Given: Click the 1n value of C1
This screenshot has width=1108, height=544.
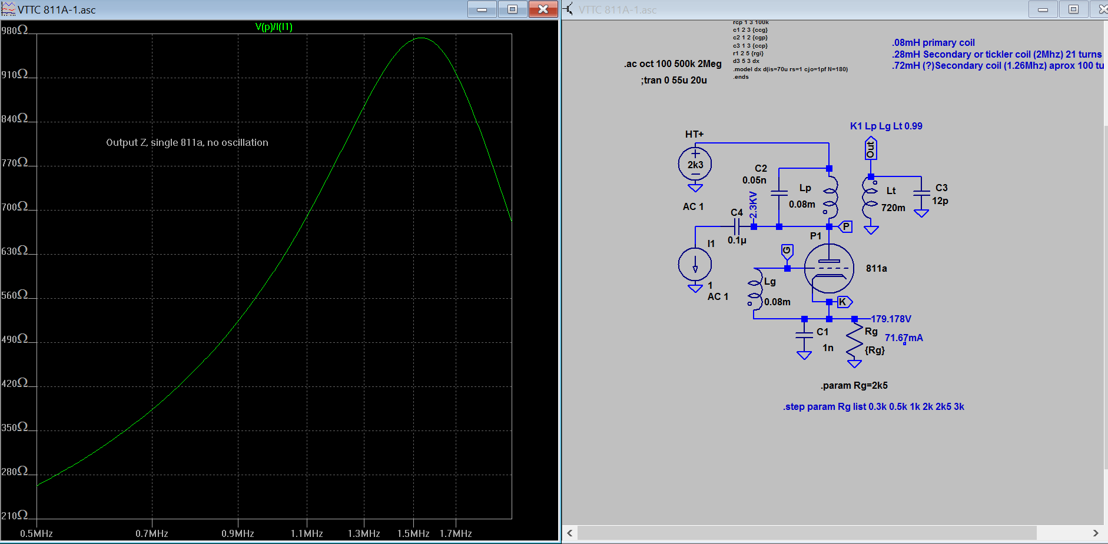Looking at the screenshot, I should point(828,348).
